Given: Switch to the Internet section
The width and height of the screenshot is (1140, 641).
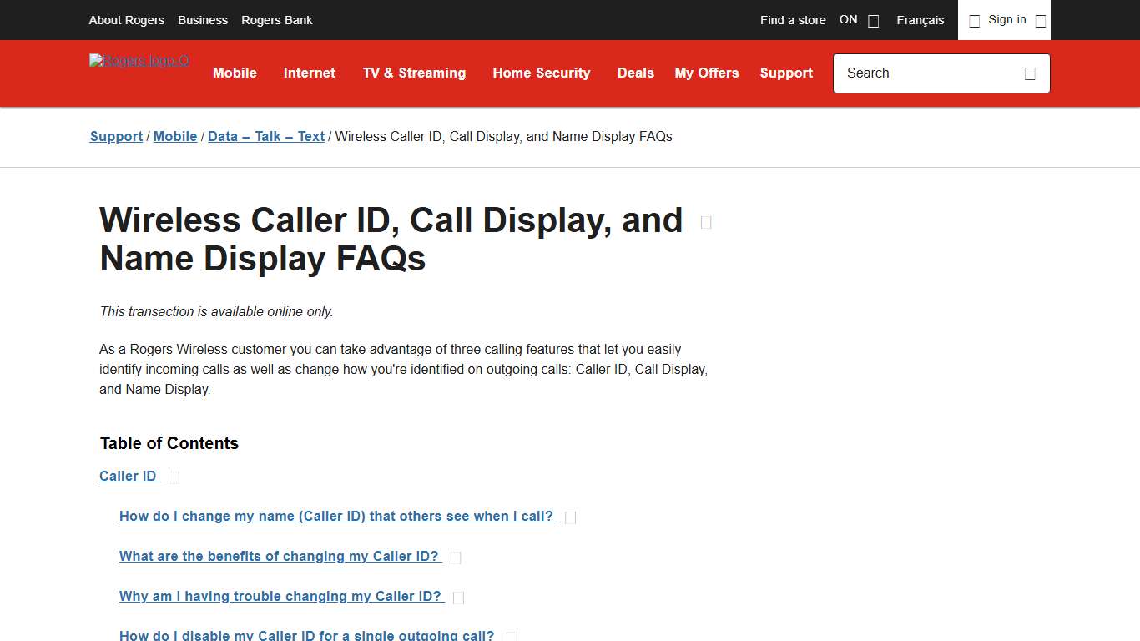Looking at the screenshot, I should click(x=309, y=73).
